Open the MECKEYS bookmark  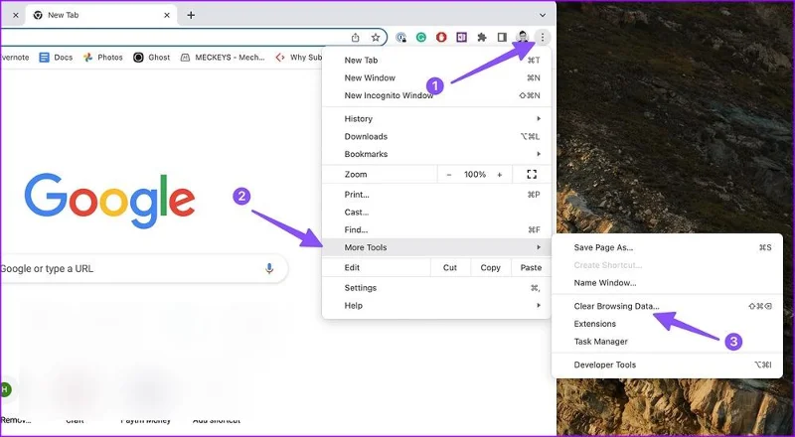[x=223, y=58]
